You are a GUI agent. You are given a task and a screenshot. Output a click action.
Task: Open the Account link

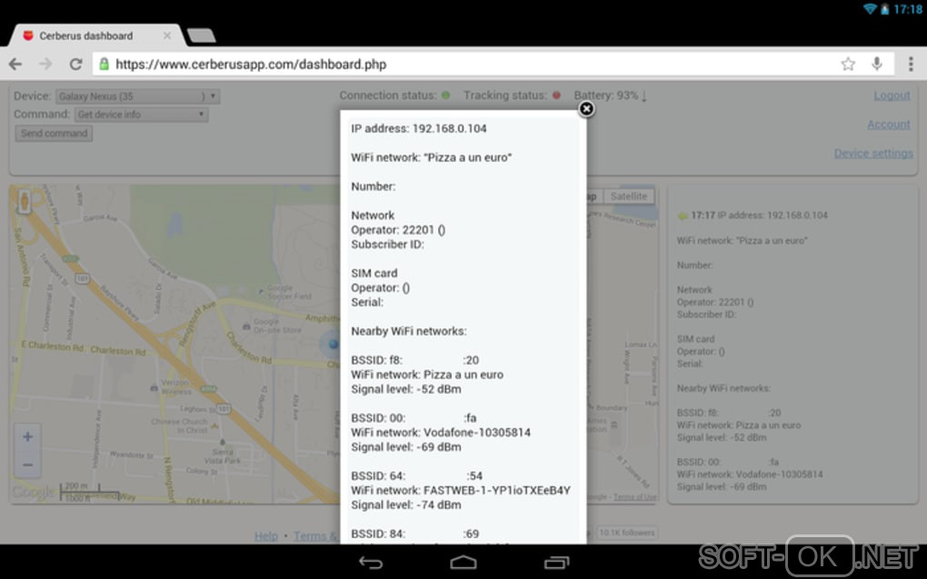(889, 125)
